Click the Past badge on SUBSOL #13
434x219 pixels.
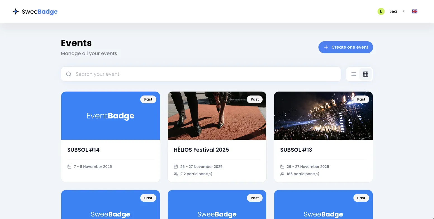361,99
